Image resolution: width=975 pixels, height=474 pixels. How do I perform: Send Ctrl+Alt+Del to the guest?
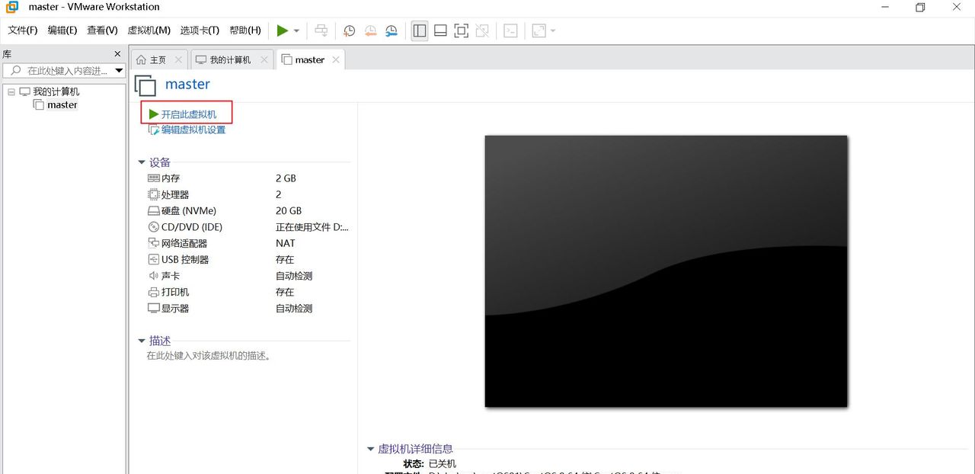(x=321, y=30)
